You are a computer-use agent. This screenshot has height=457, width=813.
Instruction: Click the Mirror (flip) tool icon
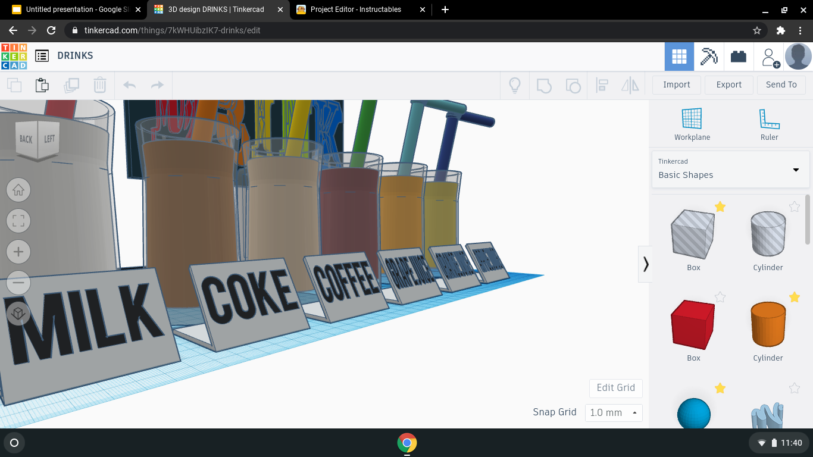point(630,85)
